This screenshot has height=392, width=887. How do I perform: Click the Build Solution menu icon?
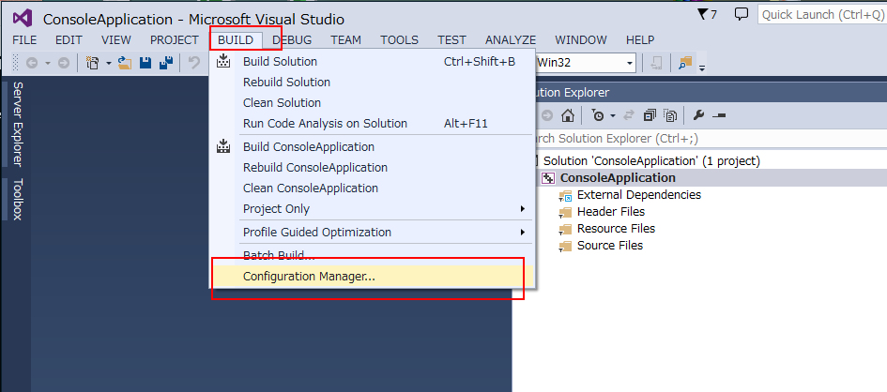coord(223,61)
